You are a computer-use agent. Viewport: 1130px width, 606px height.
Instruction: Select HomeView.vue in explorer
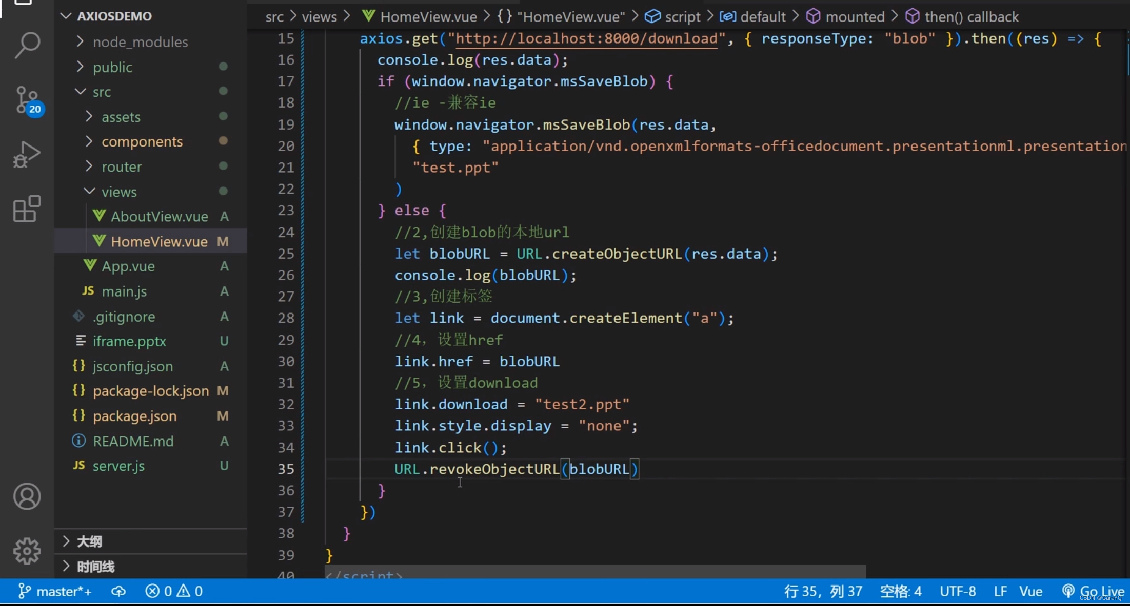pos(151,241)
